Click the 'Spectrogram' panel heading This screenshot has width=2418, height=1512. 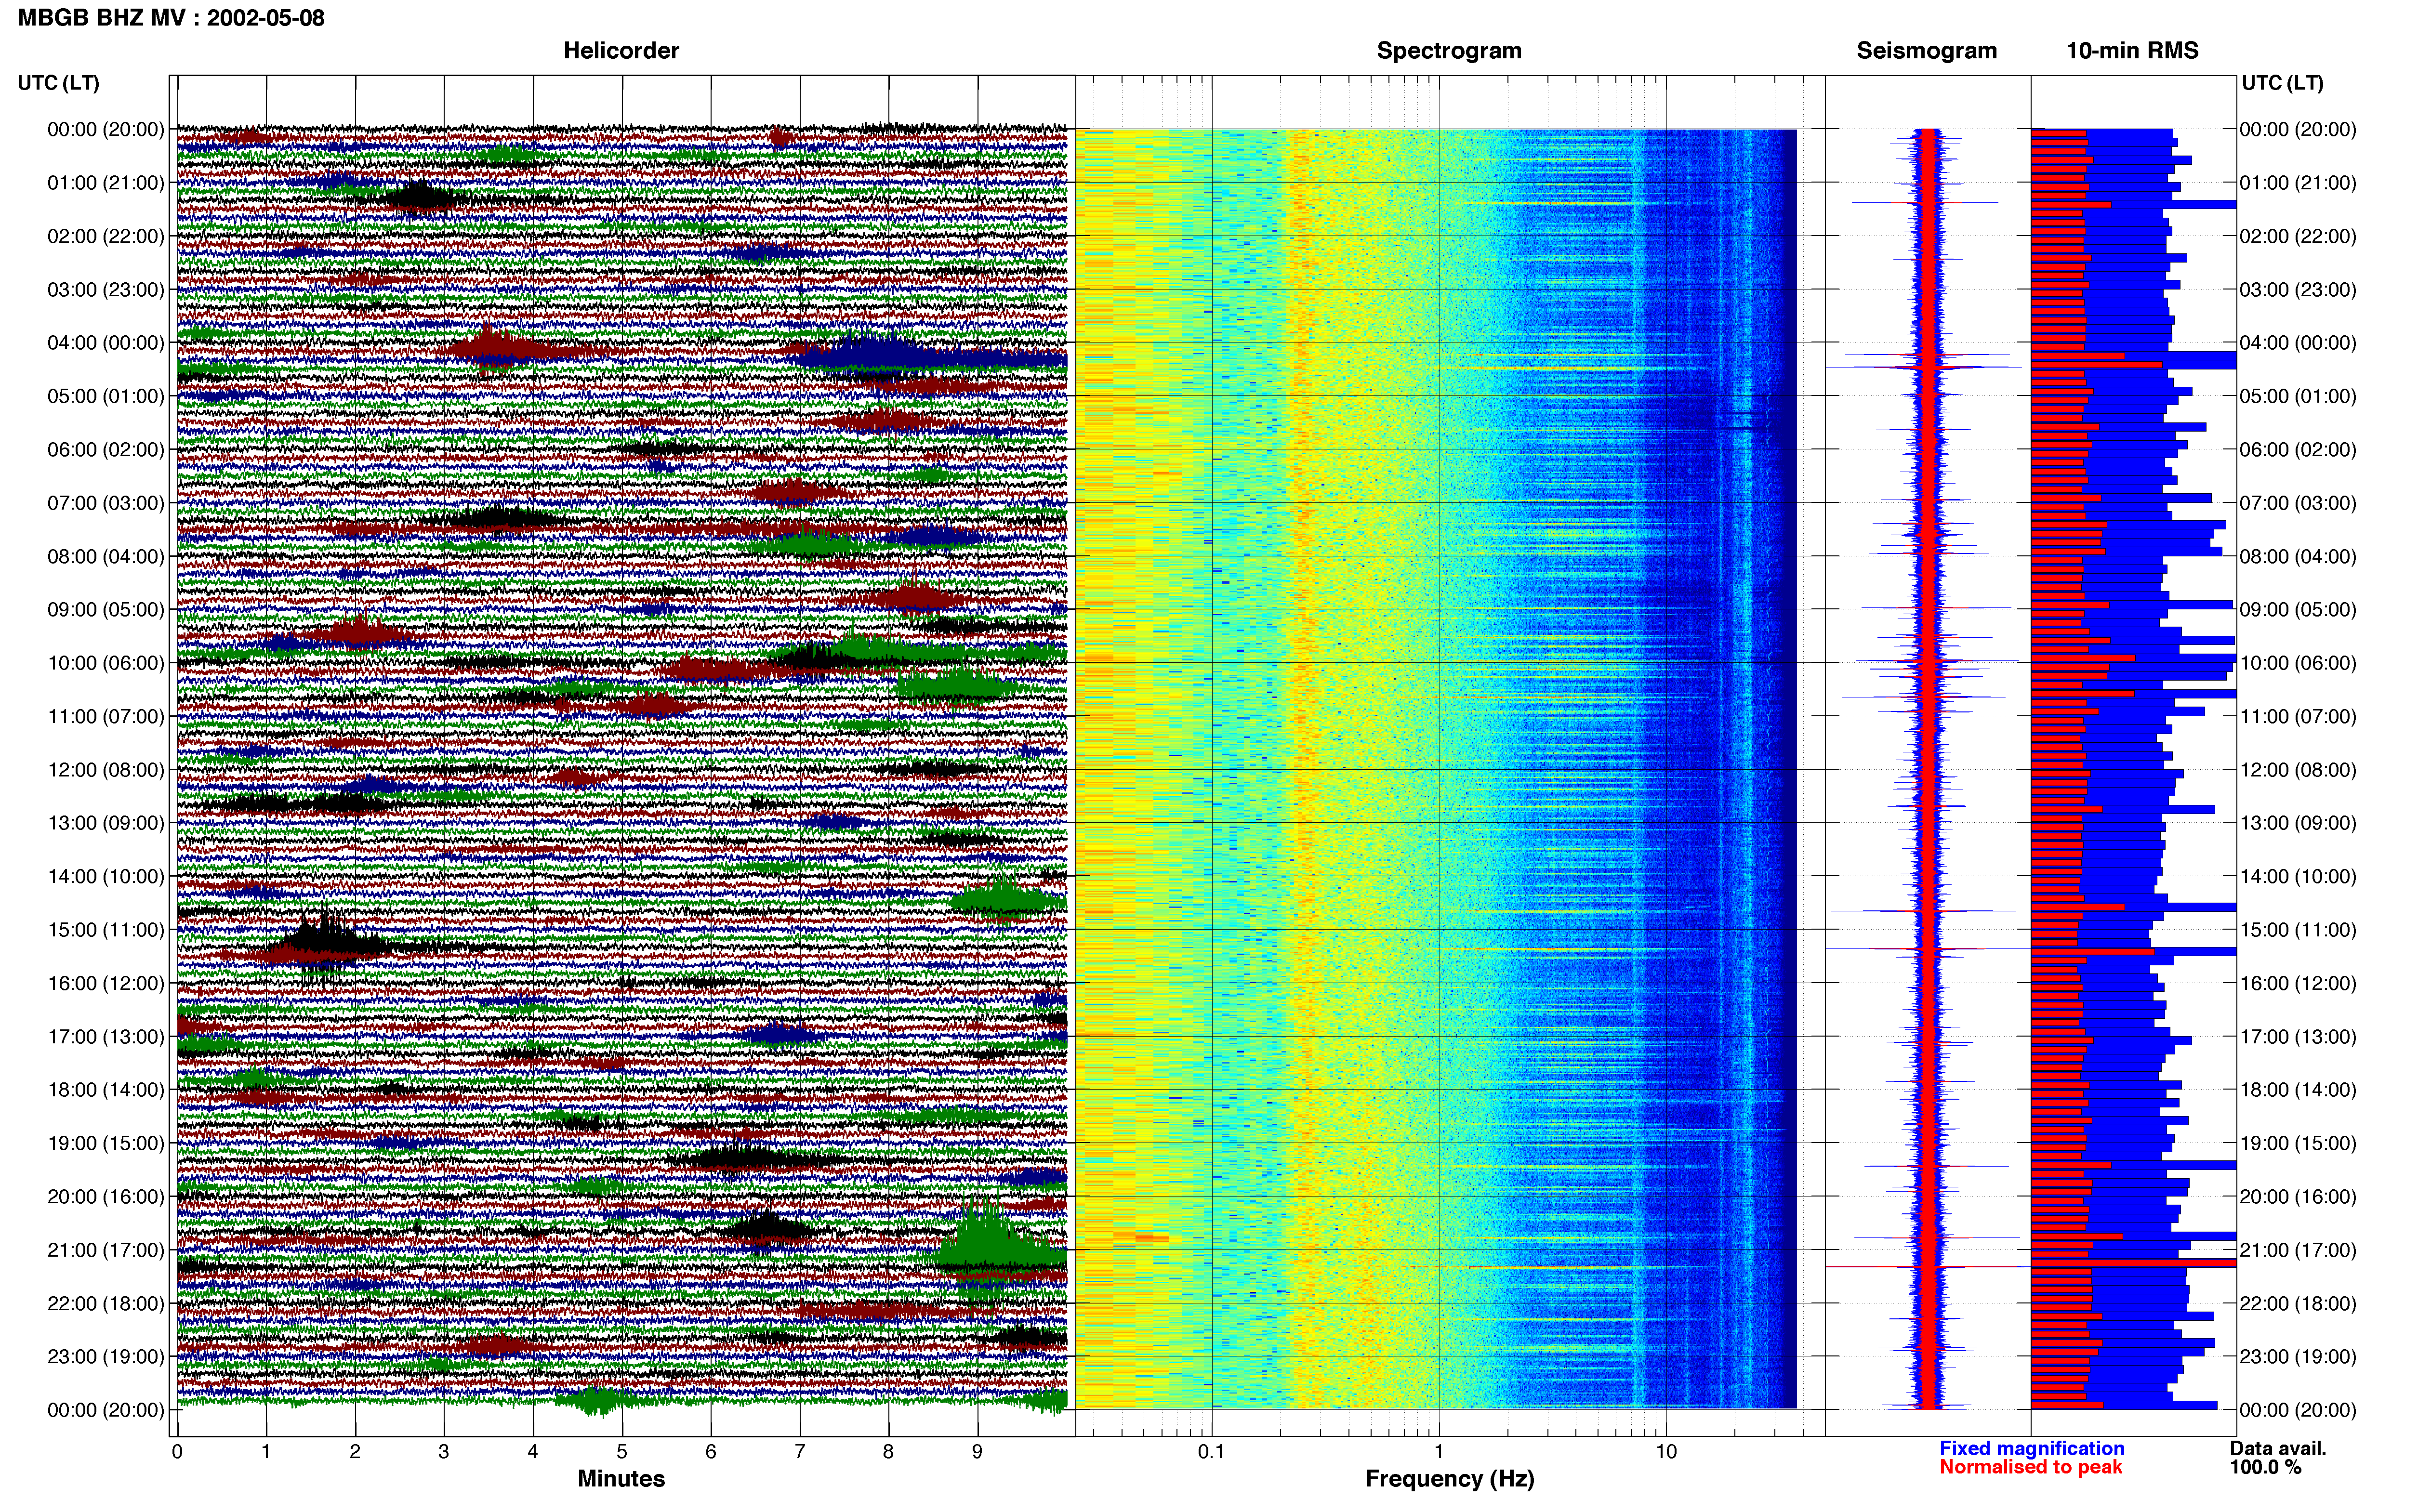point(1449,51)
